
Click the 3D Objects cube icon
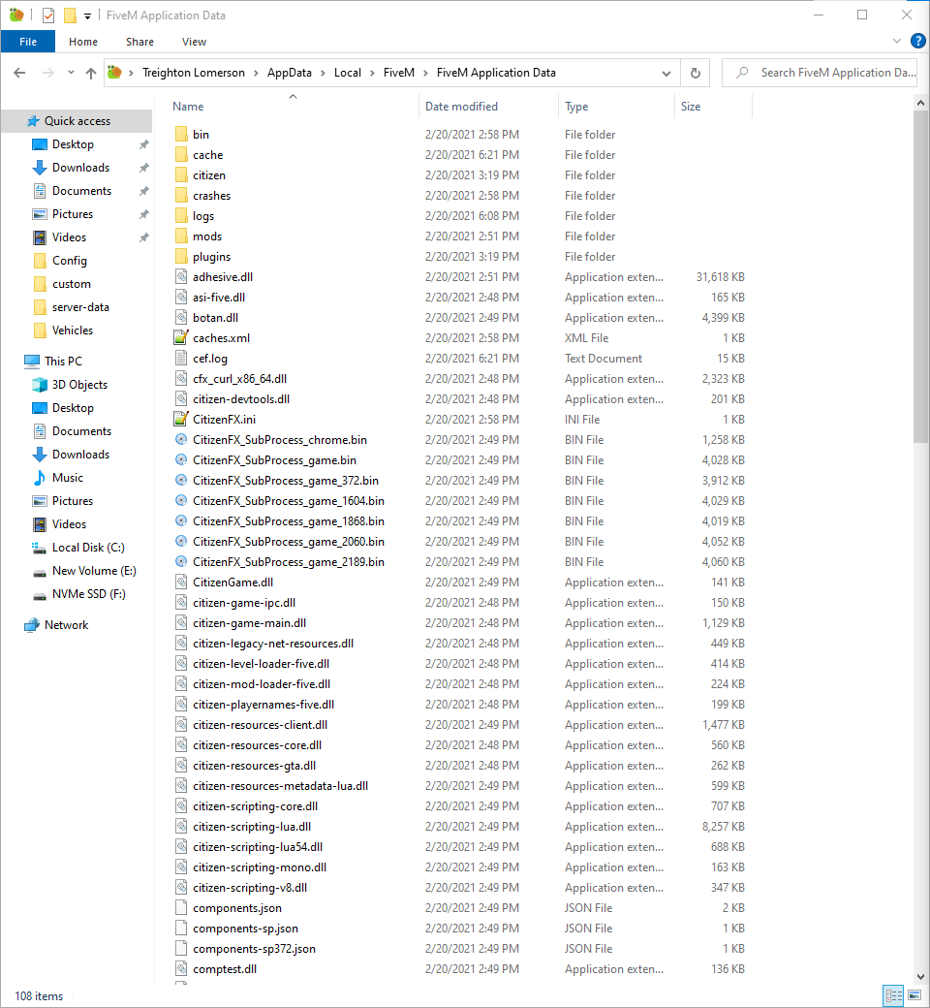tap(40, 385)
